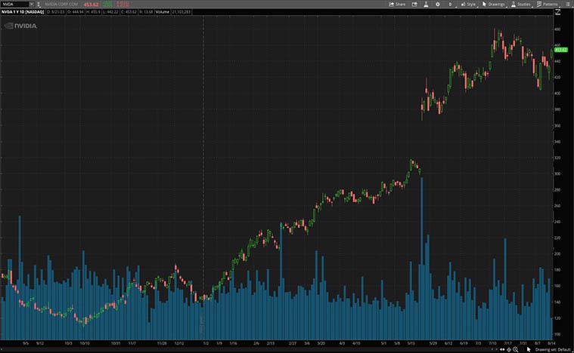This screenshot has height=353, width=574.
Task: Click the pan crosshair icon at bottom
Action: pyautogui.click(x=509, y=350)
